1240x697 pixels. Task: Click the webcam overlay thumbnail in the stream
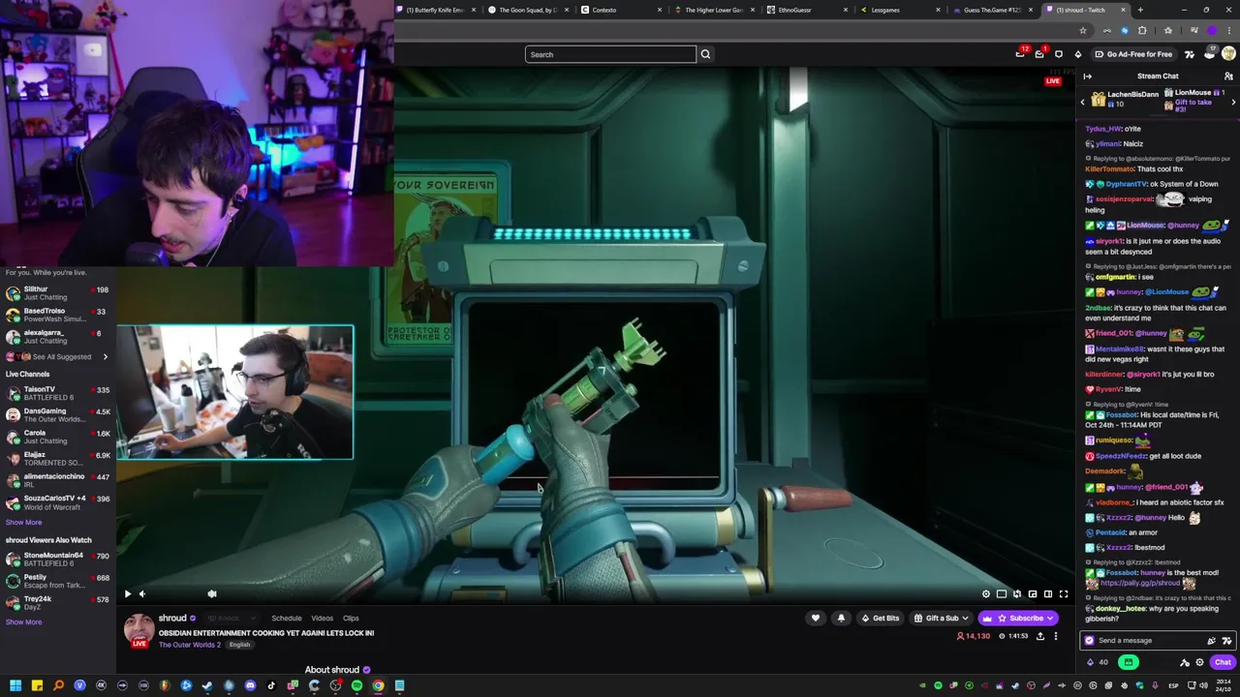[x=235, y=392]
